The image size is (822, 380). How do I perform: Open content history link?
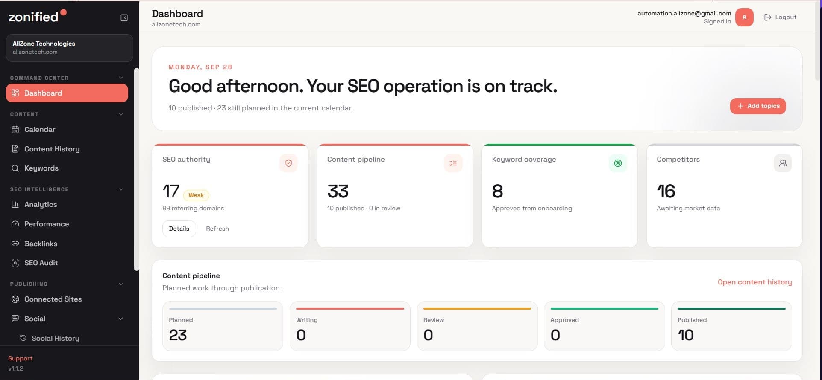point(754,282)
